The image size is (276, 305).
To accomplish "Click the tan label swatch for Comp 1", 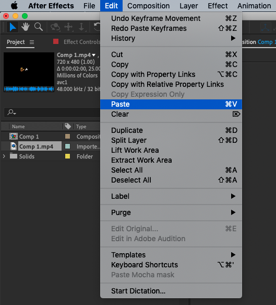I will point(67,137).
